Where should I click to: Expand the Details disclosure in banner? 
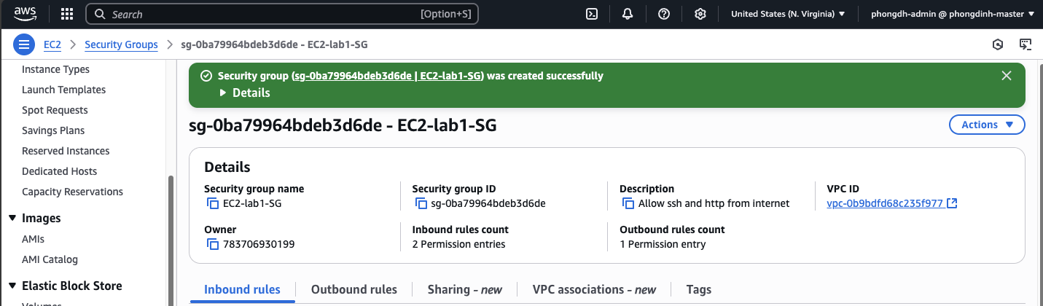pos(244,93)
